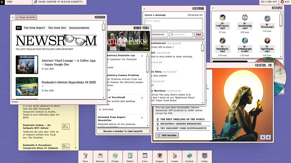Image resolution: width=291 pixels, height=163 pixels.
Task: Open the Guestbook dock icon
Action: (189, 157)
